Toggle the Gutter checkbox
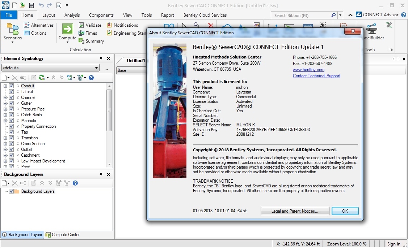This screenshot has height=248, width=408. (x=11, y=103)
